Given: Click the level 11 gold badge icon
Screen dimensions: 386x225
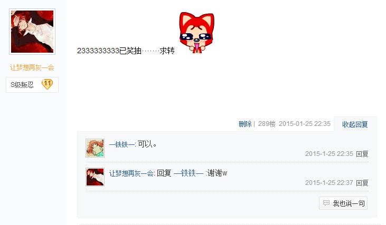Looking at the screenshot, I should [x=47, y=84].
